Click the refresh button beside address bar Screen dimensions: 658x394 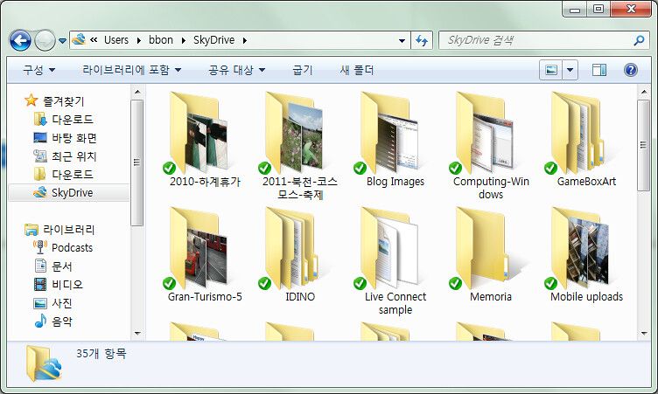(422, 41)
